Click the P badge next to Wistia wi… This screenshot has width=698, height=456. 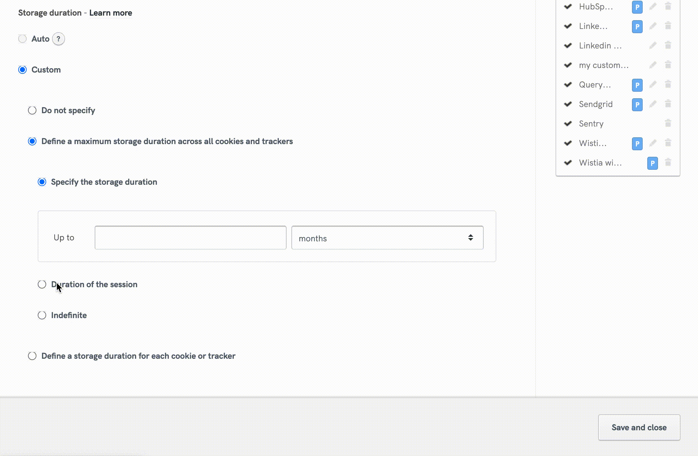click(652, 163)
